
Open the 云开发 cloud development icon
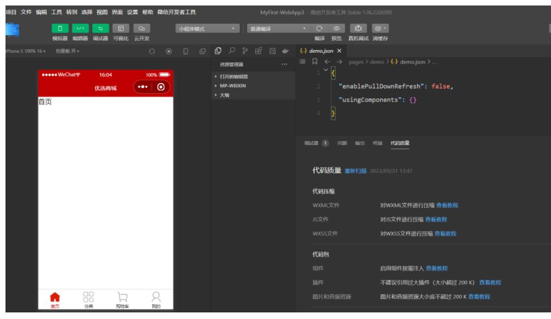(x=142, y=27)
